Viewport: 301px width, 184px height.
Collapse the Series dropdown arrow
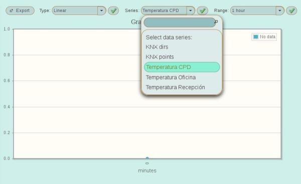click(191, 10)
